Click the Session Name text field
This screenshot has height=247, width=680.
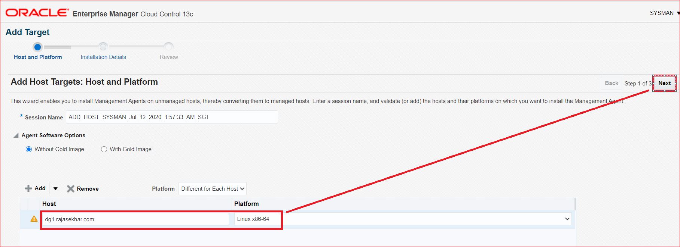click(x=172, y=117)
